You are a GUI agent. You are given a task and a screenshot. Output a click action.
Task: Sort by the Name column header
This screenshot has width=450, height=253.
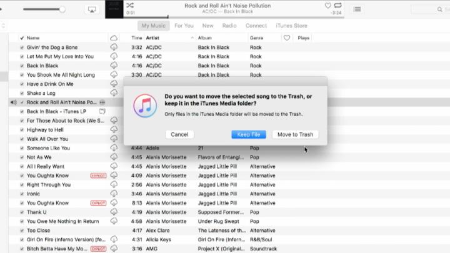tap(33, 38)
